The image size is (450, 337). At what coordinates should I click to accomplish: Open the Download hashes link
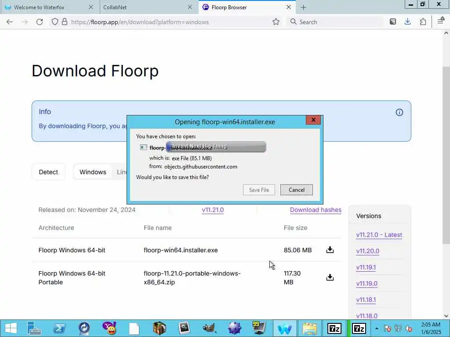[x=316, y=210]
